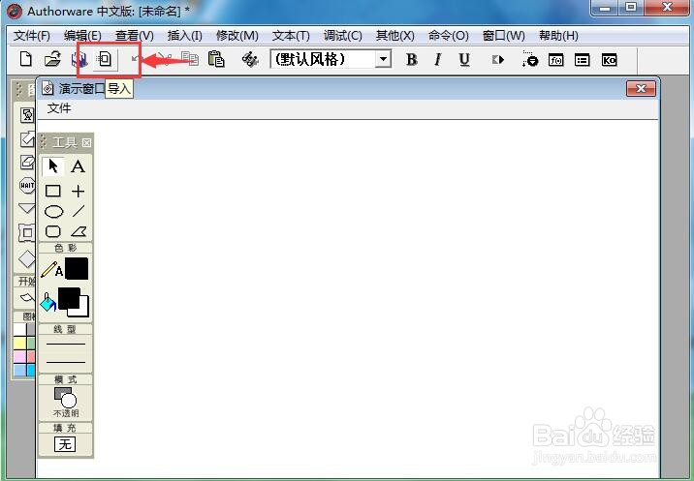The width and height of the screenshot is (694, 481).
Task: Click the Paste clipboard icon
Action: (216, 59)
